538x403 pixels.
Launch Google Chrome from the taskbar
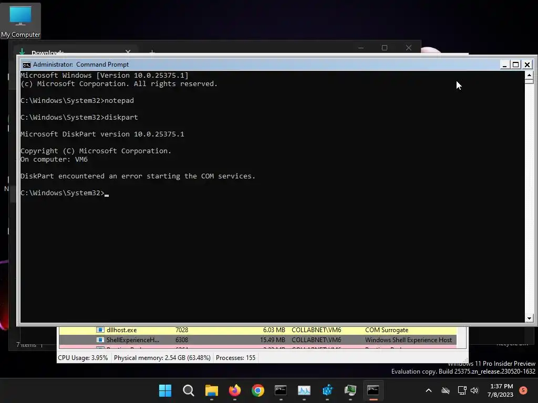[257, 390]
